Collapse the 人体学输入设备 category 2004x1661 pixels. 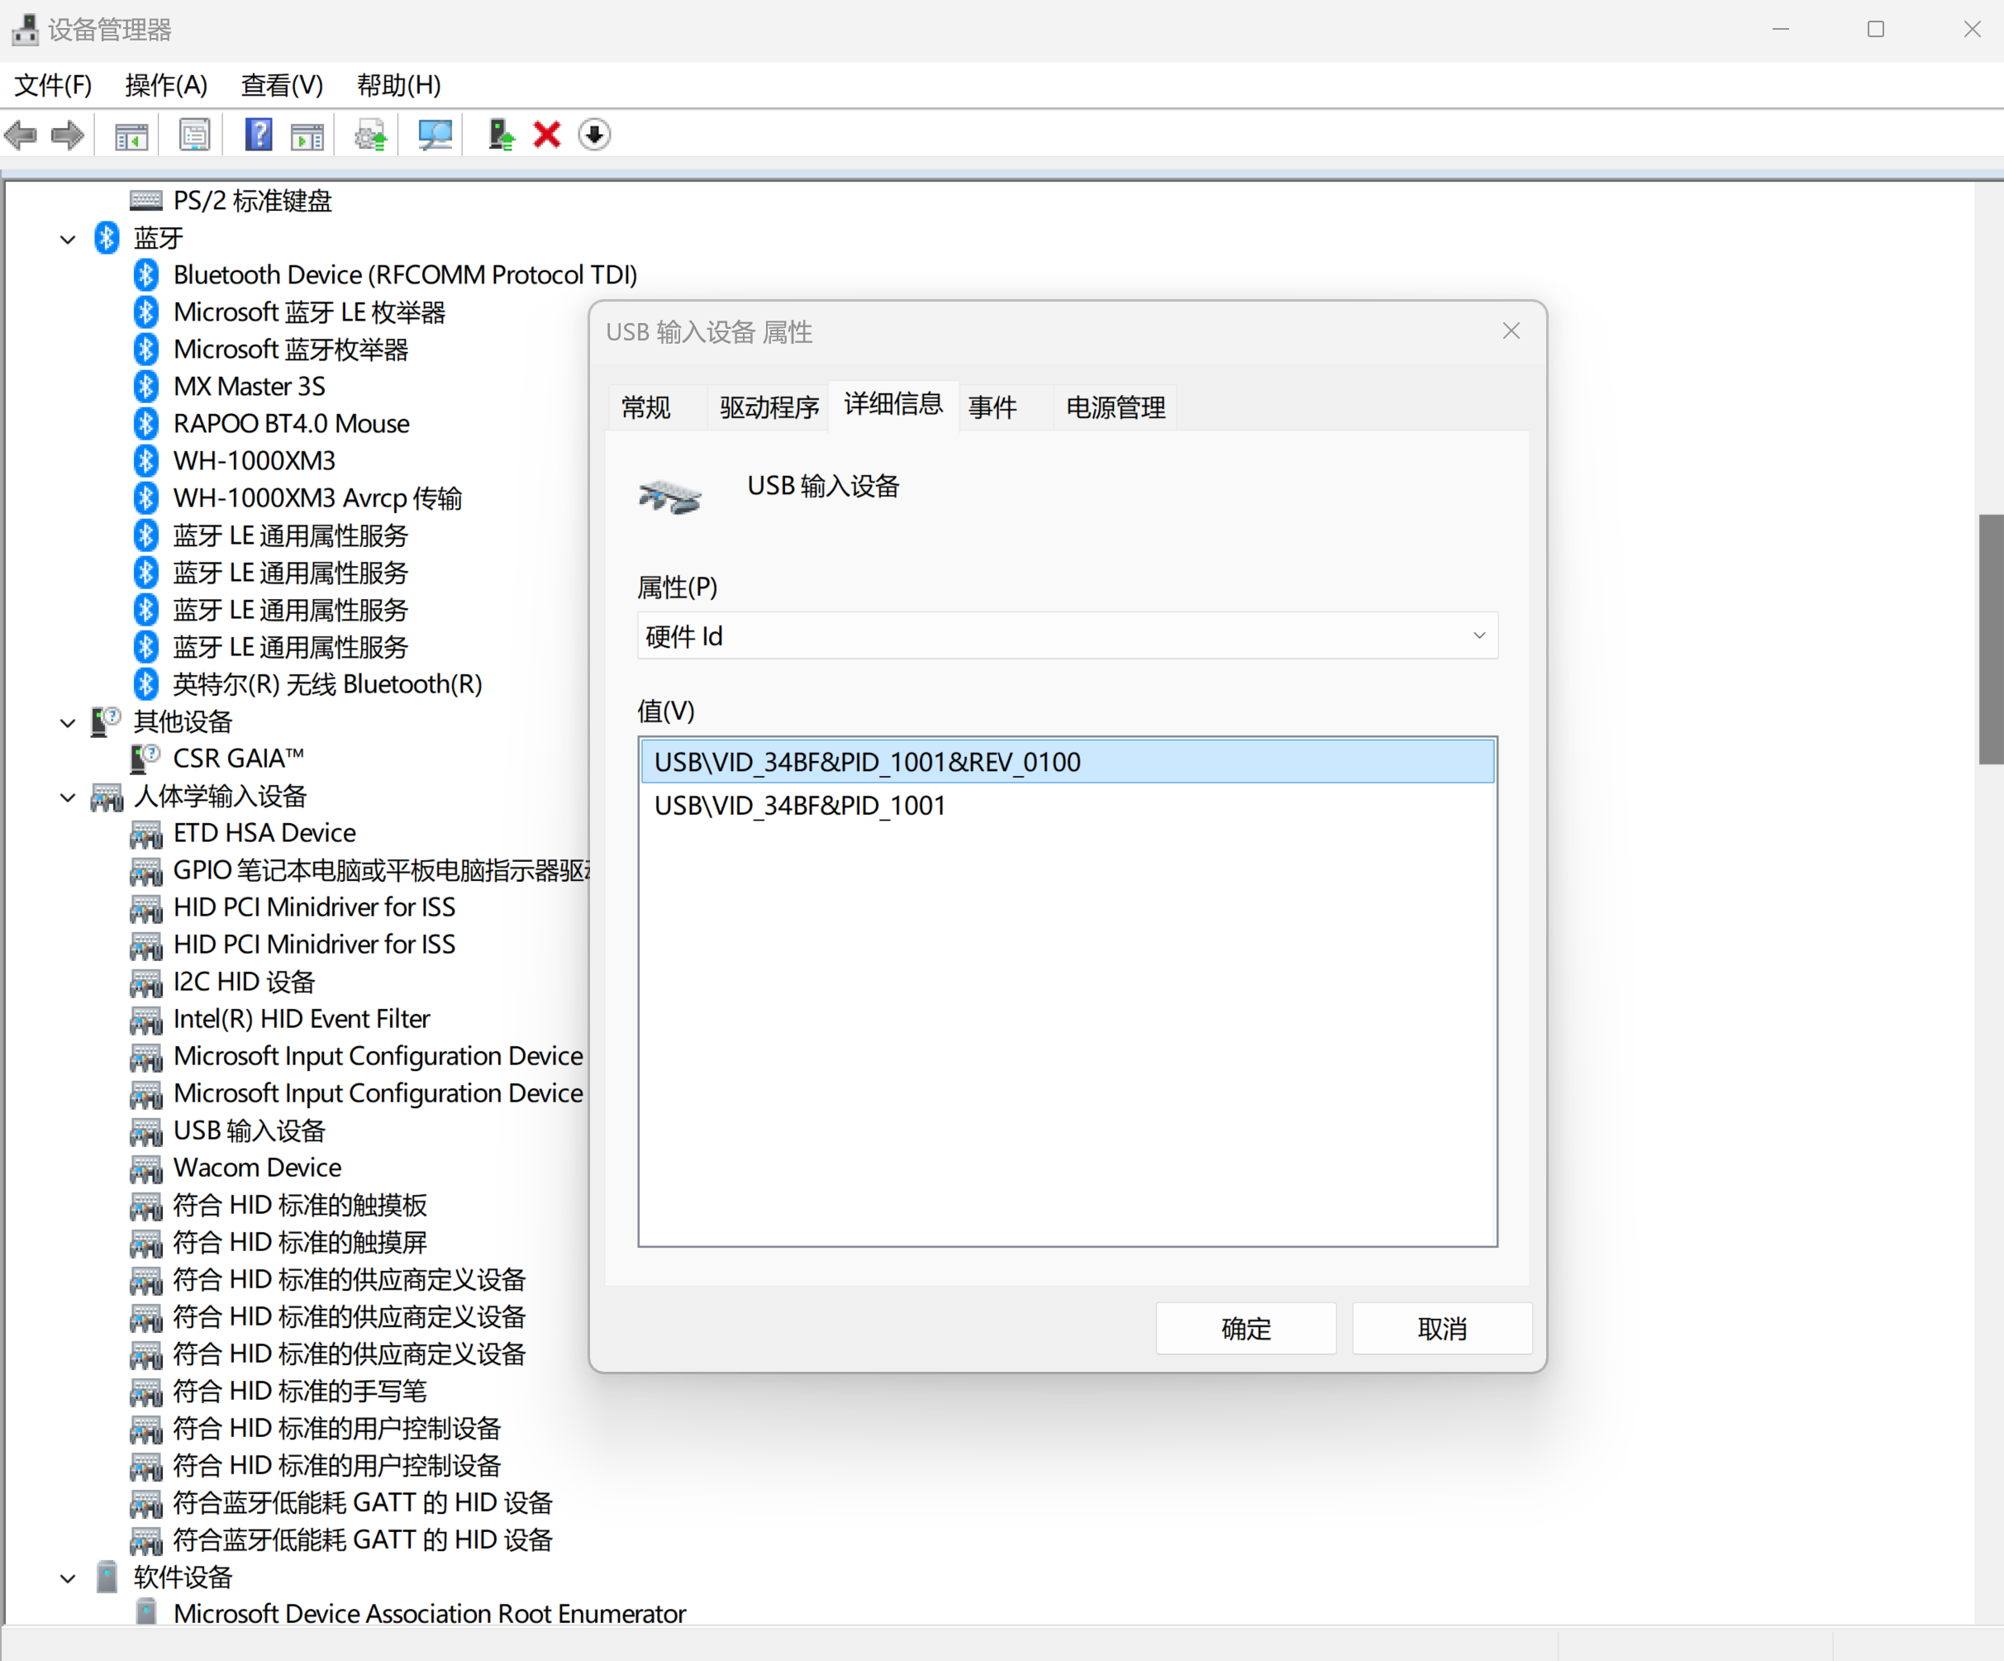(68, 797)
